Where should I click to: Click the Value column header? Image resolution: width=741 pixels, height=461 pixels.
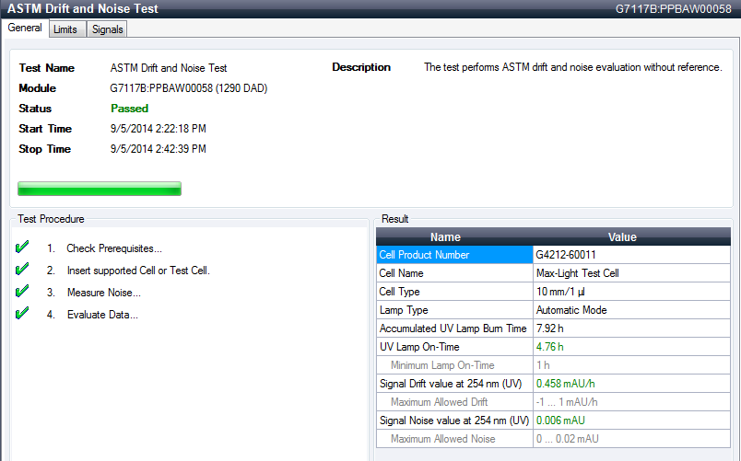622,236
